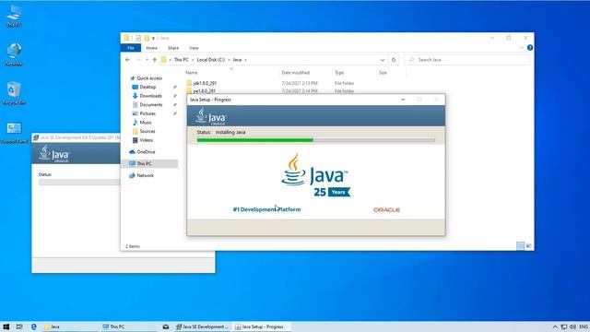Minimize the Java Setup - Progress window
590x332 pixels.
(x=403, y=100)
